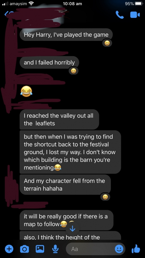Start a voice call with phone icon
The image size is (145, 258).
[x=120, y=15]
